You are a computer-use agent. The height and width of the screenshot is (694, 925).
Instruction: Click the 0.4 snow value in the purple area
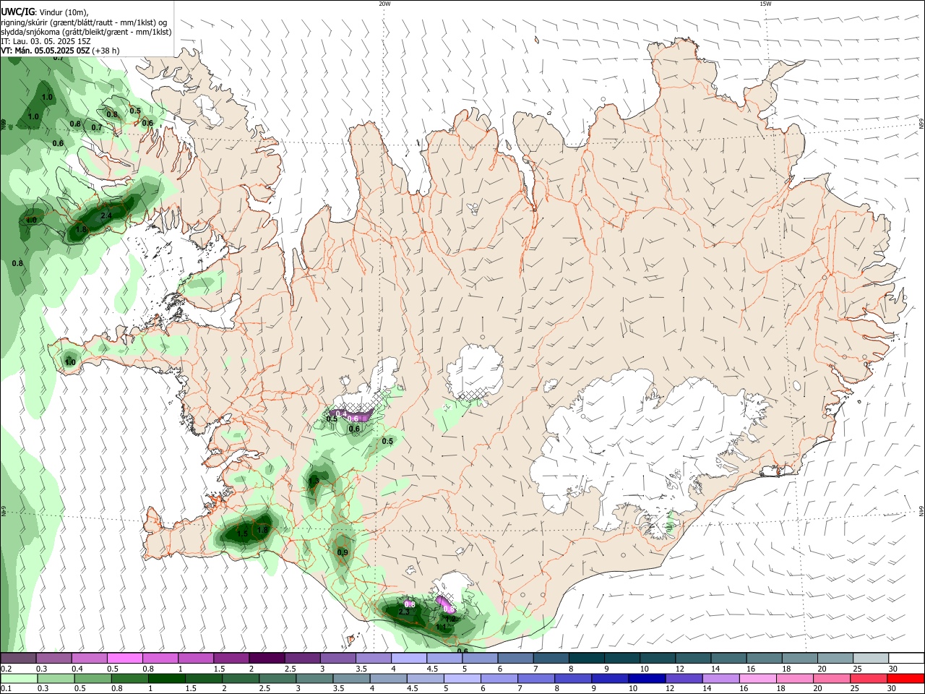(x=341, y=414)
